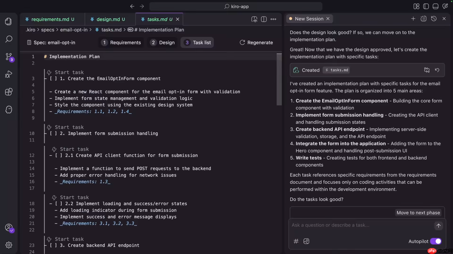
Task: Open editor More Actions ellipsis menu
Action: 273,19
